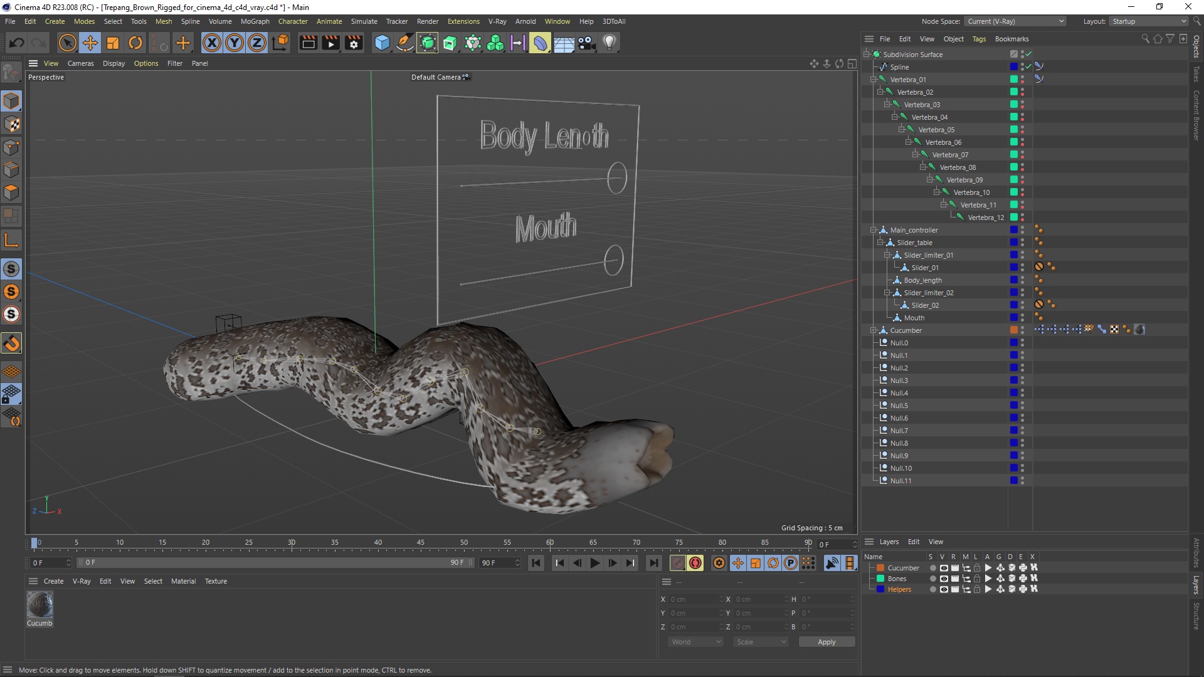Expand the Vertebra_03 tree item
Viewport: 1204px width, 677px height.
(x=890, y=104)
